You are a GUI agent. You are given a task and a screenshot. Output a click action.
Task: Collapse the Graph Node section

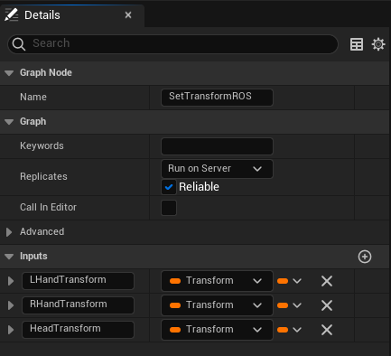point(9,73)
